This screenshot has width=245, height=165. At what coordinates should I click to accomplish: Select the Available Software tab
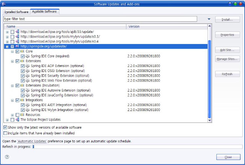(x=44, y=11)
